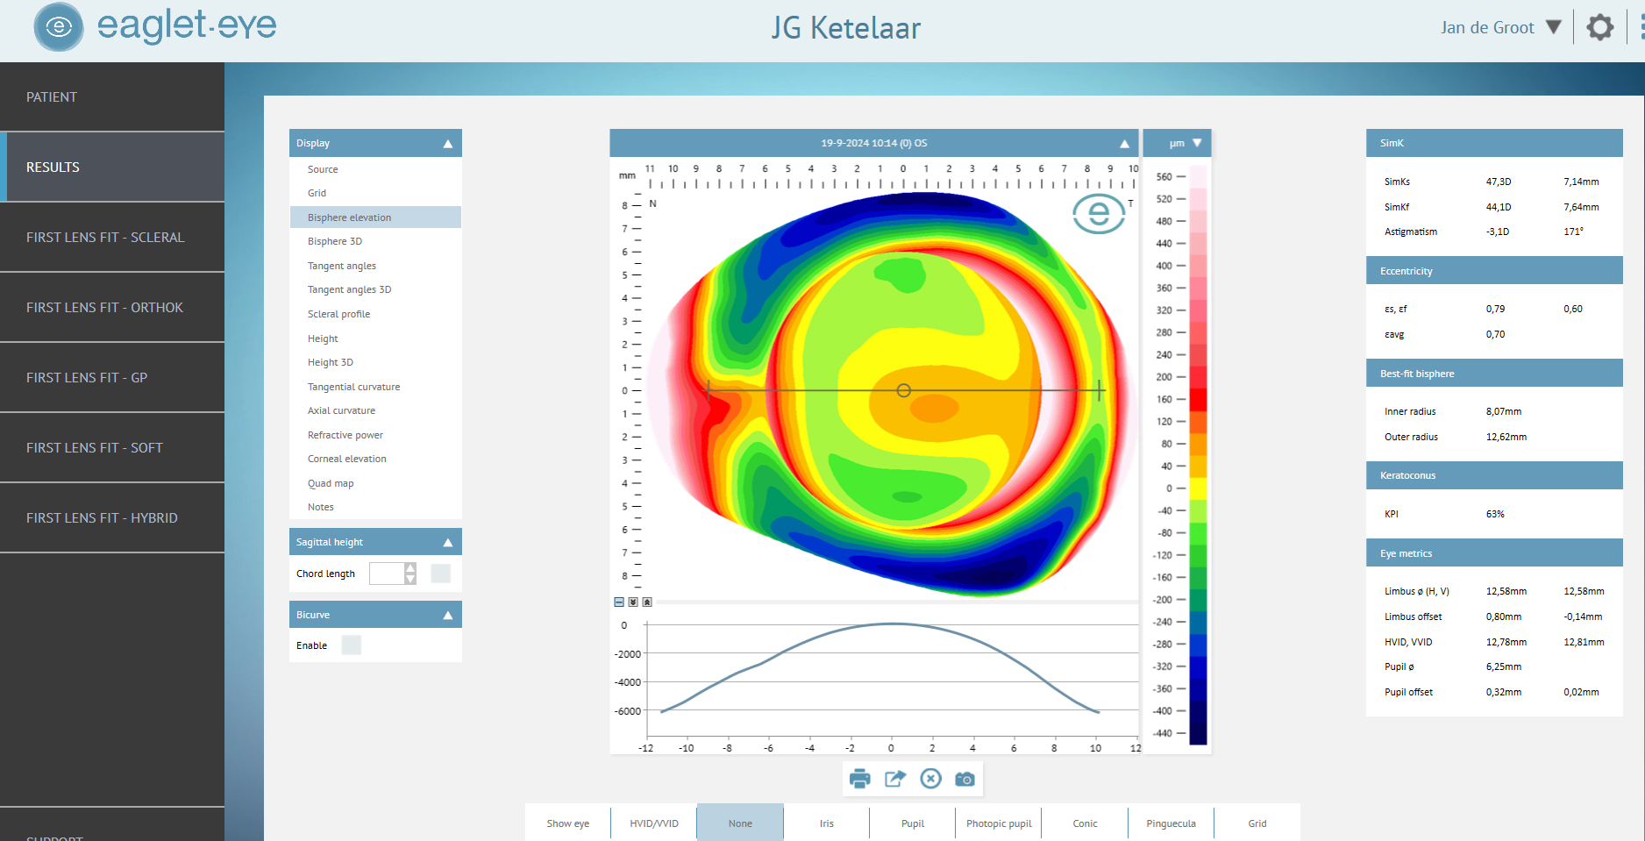Show the Photopic pupil overlay
Screen dimensions: 1645x841
998,823
